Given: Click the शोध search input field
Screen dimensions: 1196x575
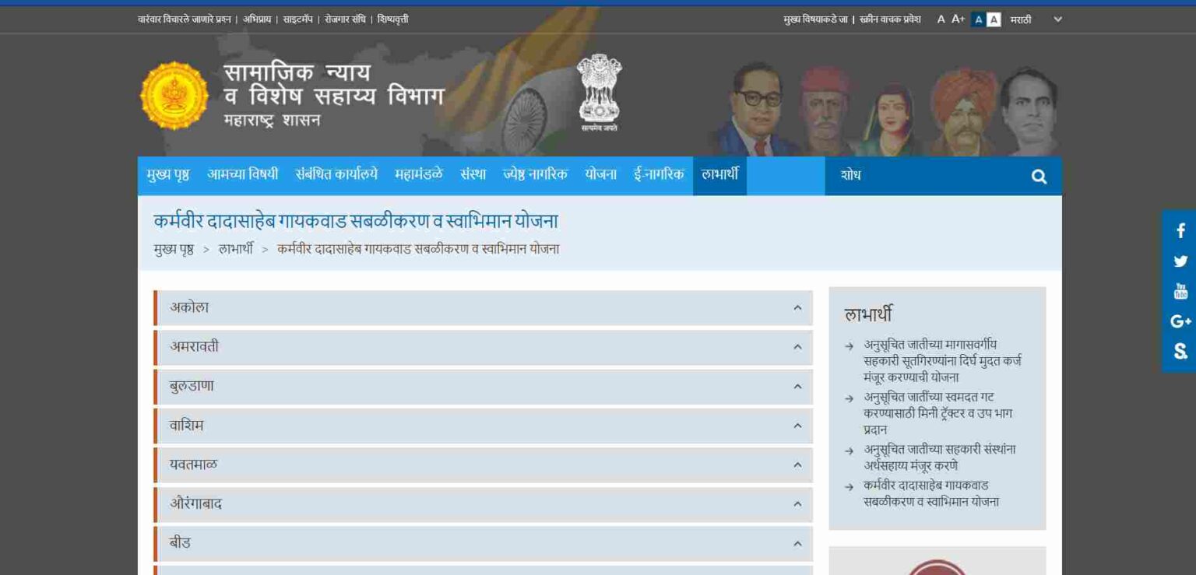Looking at the screenshot, I should [927, 176].
